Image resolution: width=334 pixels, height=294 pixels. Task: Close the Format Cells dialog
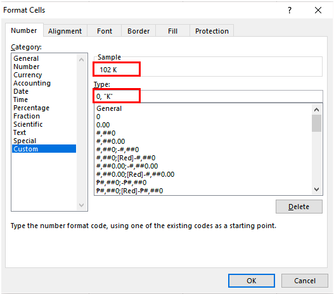[318, 10]
